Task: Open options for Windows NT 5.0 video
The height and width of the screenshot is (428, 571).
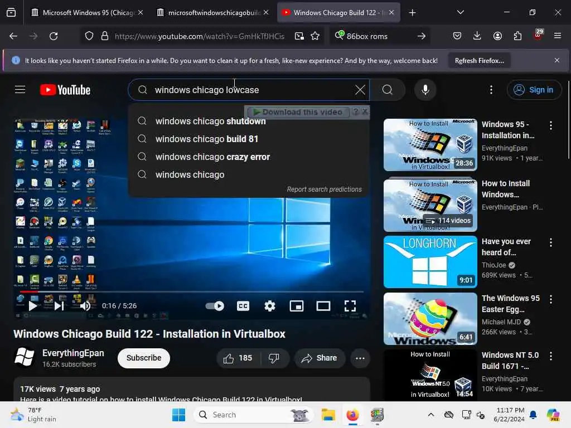Action: pos(550,356)
